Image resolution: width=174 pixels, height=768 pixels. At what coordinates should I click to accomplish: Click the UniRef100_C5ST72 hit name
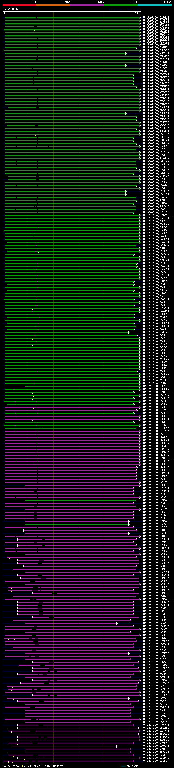pos(156,434)
